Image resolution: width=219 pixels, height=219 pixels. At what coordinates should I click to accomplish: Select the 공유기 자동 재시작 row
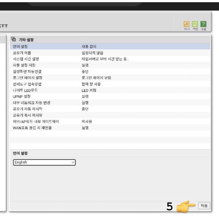click(110, 109)
